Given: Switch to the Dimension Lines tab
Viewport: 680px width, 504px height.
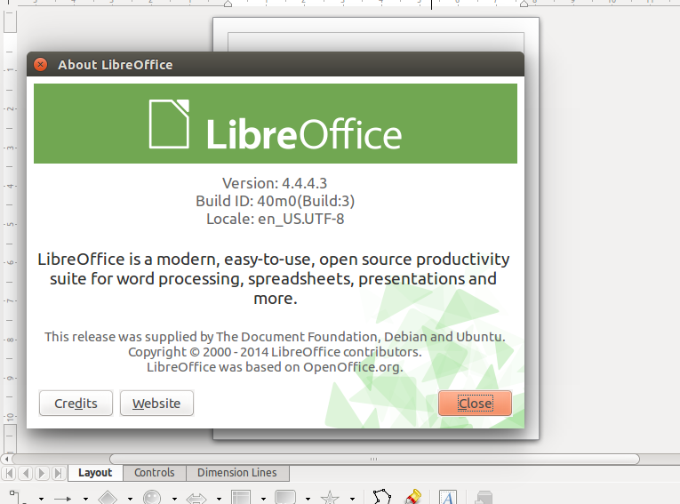Looking at the screenshot, I should click(x=237, y=473).
